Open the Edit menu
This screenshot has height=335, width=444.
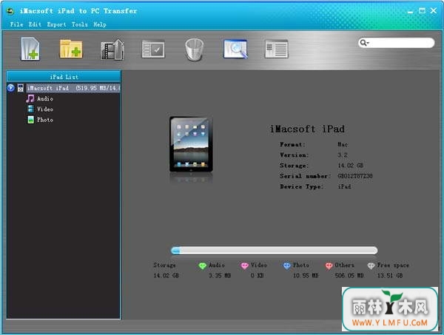[x=35, y=24]
